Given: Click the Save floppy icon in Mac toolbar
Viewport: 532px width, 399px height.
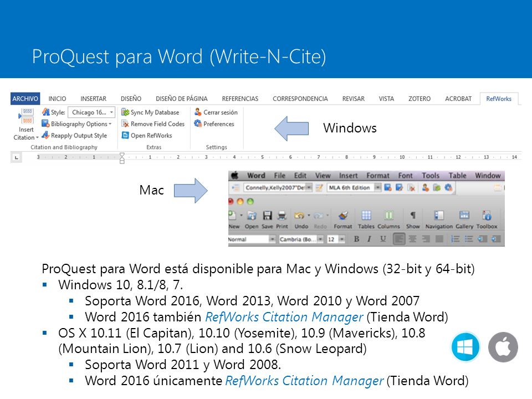Looking at the screenshot, I should pos(267,216).
